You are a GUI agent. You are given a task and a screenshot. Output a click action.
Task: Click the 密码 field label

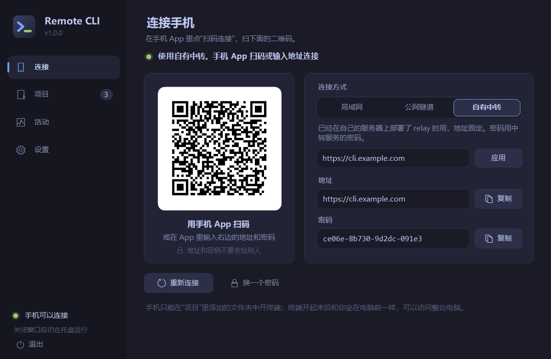pyautogui.click(x=325, y=220)
